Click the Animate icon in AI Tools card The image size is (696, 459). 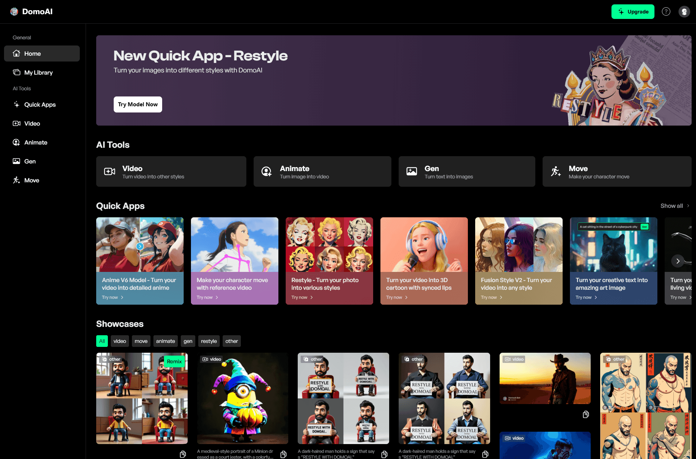click(x=267, y=171)
